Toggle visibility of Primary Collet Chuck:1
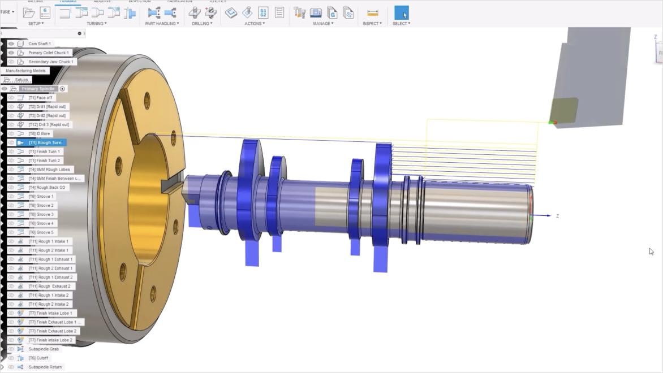 [11, 52]
